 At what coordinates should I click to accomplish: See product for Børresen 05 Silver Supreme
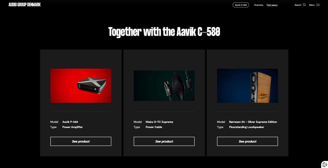tap(247, 141)
